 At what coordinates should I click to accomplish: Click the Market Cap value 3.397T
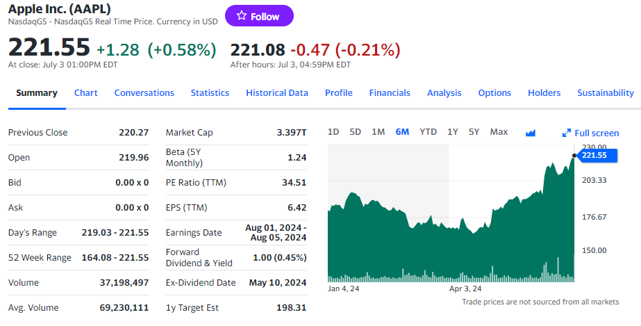pyautogui.click(x=292, y=133)
